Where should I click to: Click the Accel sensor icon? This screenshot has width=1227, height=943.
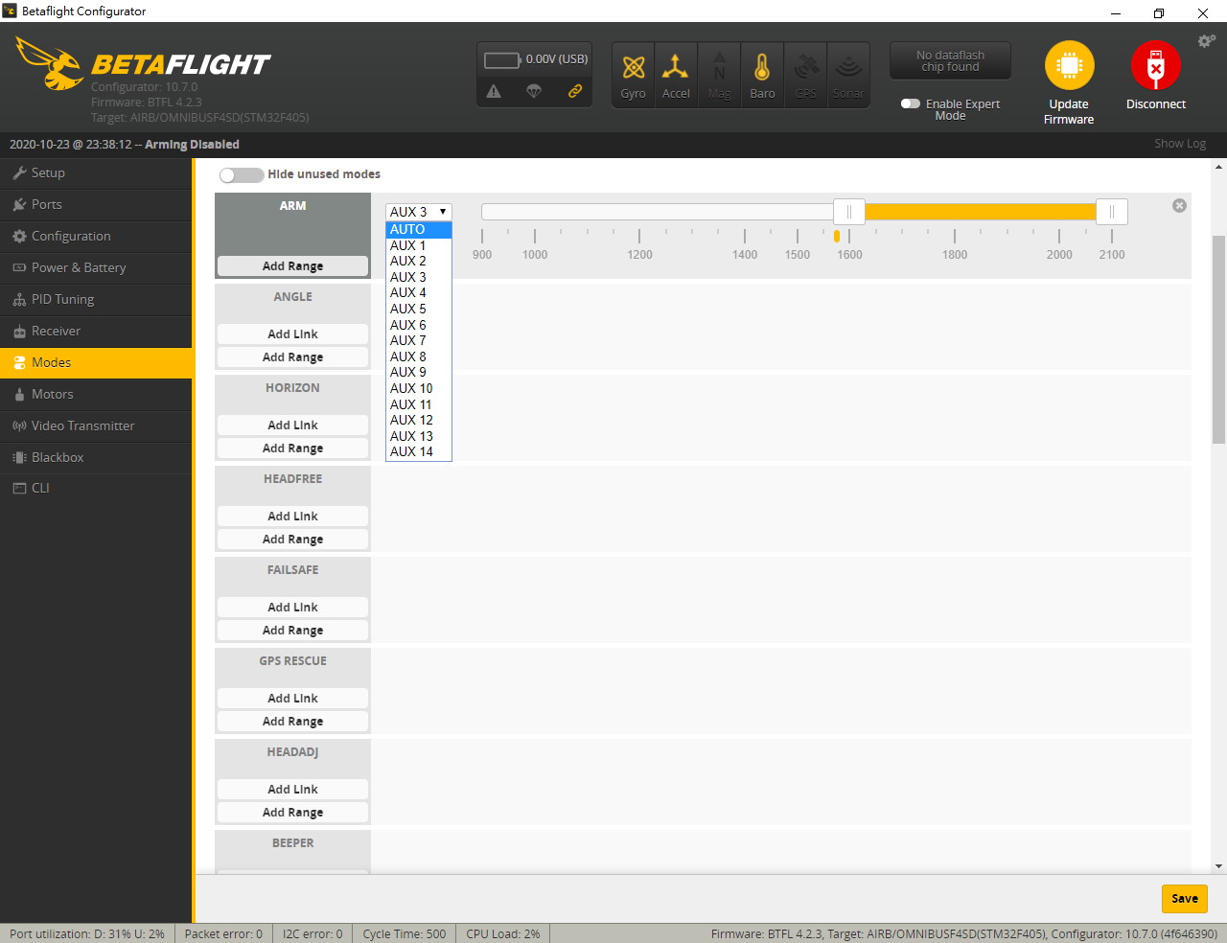676,74
